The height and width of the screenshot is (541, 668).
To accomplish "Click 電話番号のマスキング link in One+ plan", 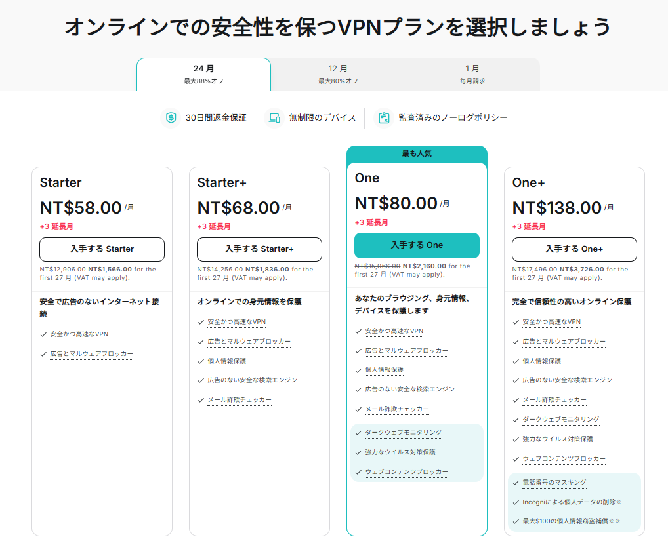I will pyautogui.click(x=554, y=483).
